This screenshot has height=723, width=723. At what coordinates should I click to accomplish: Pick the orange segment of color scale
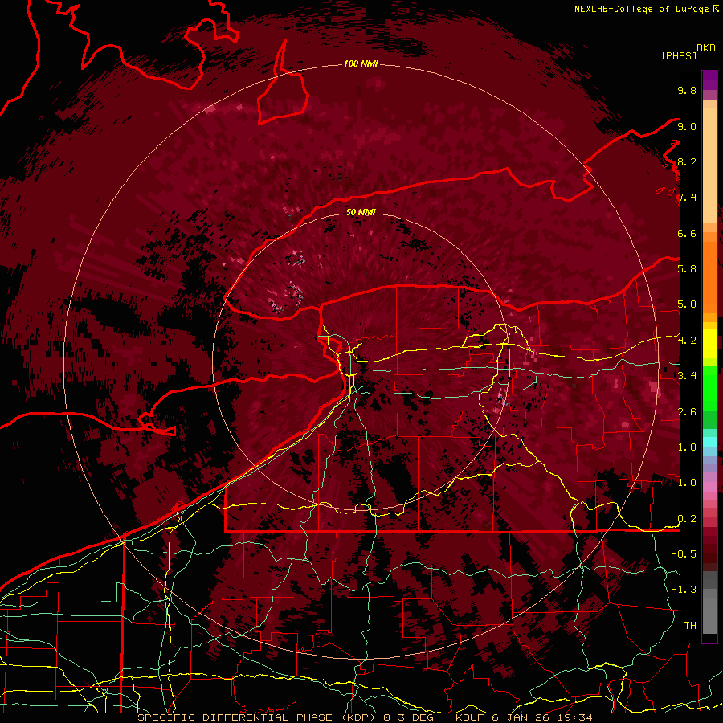tap(709, 276)
